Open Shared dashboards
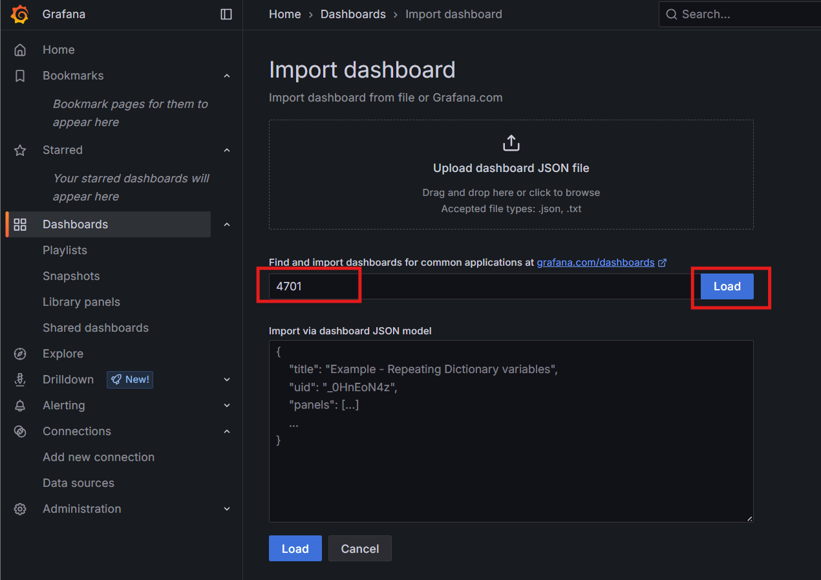Viewport: 821px width, 580px height. coord(96,328)
